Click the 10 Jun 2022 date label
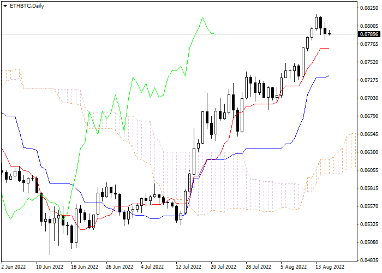 tap(50, 267)
